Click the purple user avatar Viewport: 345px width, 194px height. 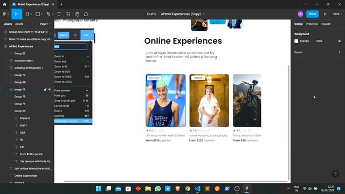[x=300, y=14]
